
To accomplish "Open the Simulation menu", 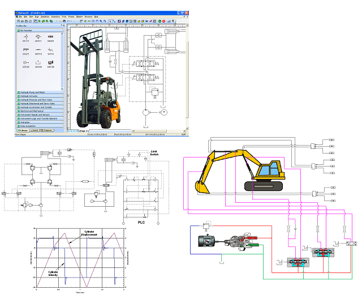I will click(45, 17).
